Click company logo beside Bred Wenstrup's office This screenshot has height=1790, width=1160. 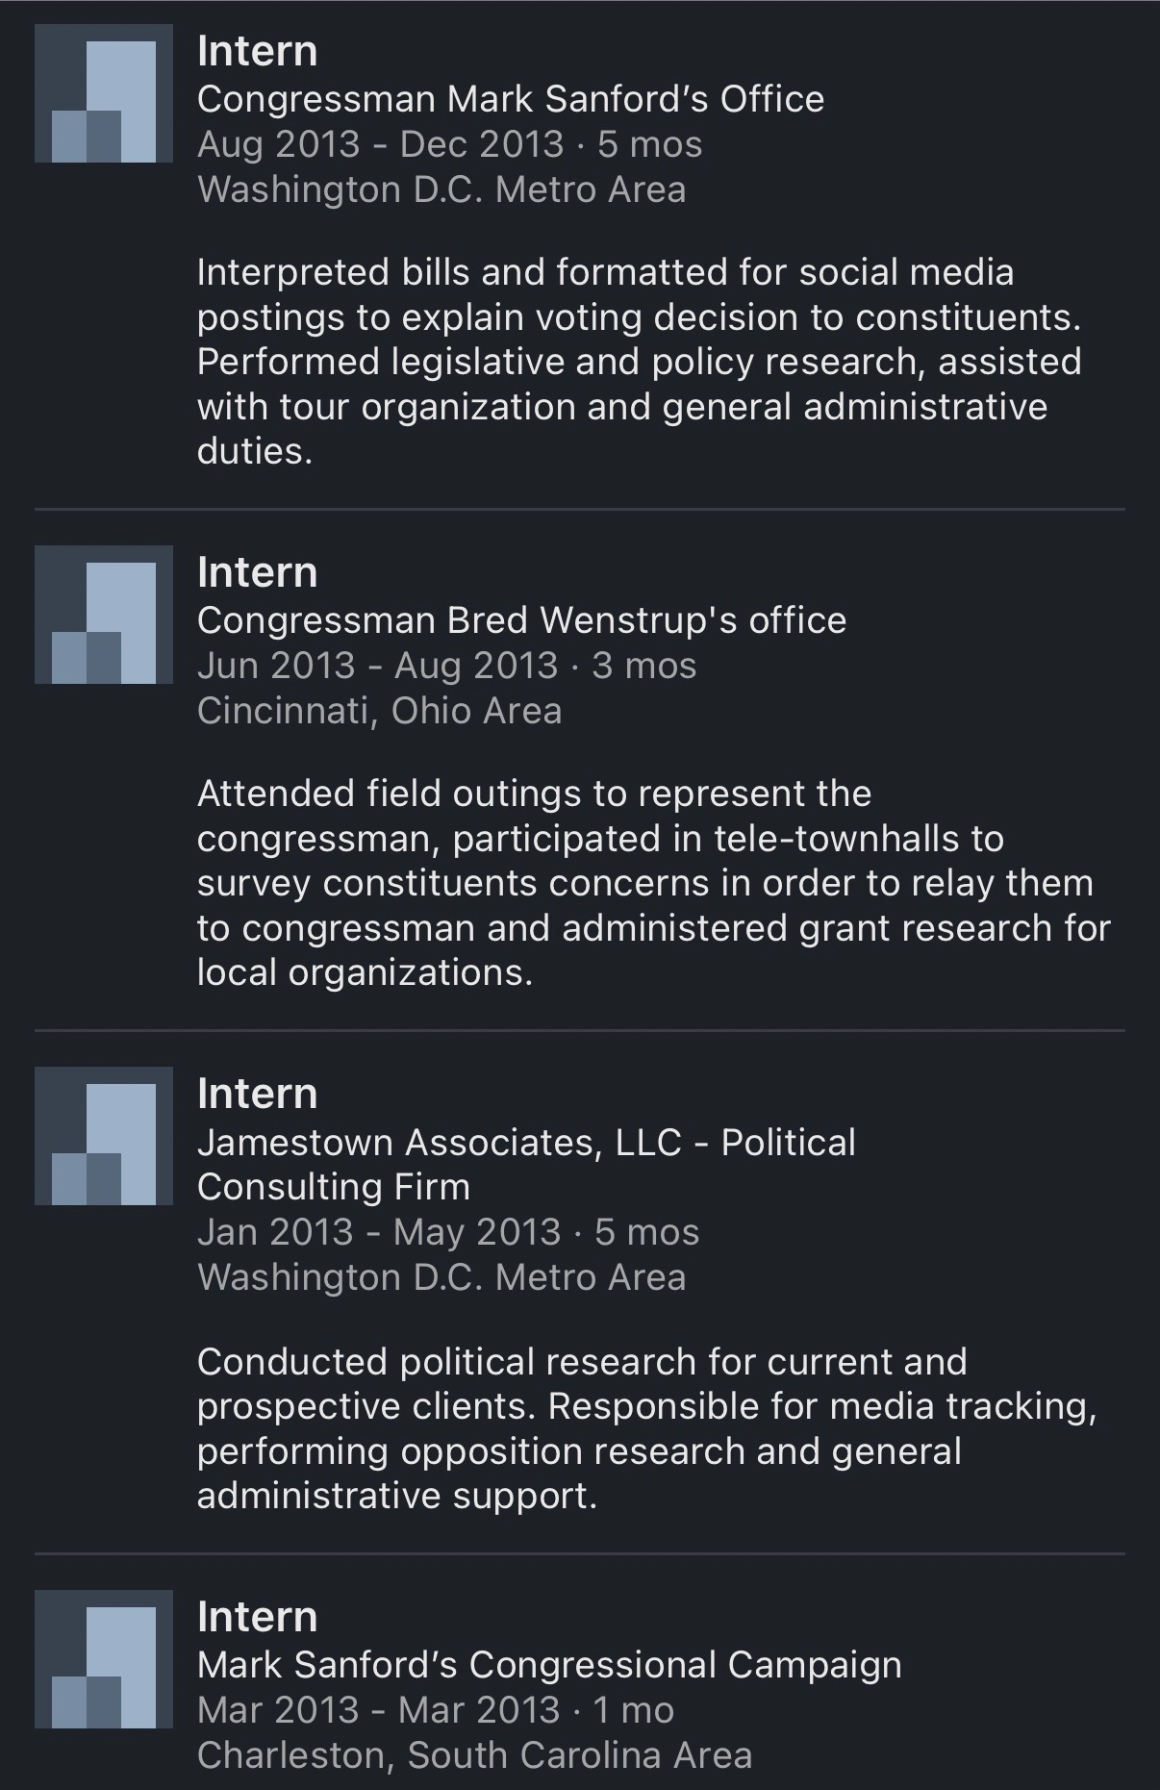[x=104, y=616]
